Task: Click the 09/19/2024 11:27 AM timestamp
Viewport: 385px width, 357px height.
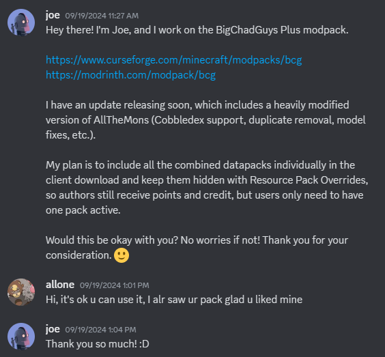Action: pyautogui.click(x=102, y=16)
